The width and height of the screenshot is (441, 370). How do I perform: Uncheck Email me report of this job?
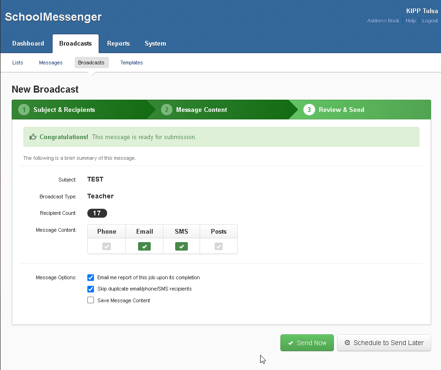(x=91, y=277)
